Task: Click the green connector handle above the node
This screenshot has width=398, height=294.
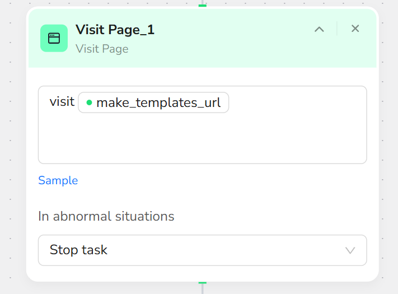Action: coord(202,6)
